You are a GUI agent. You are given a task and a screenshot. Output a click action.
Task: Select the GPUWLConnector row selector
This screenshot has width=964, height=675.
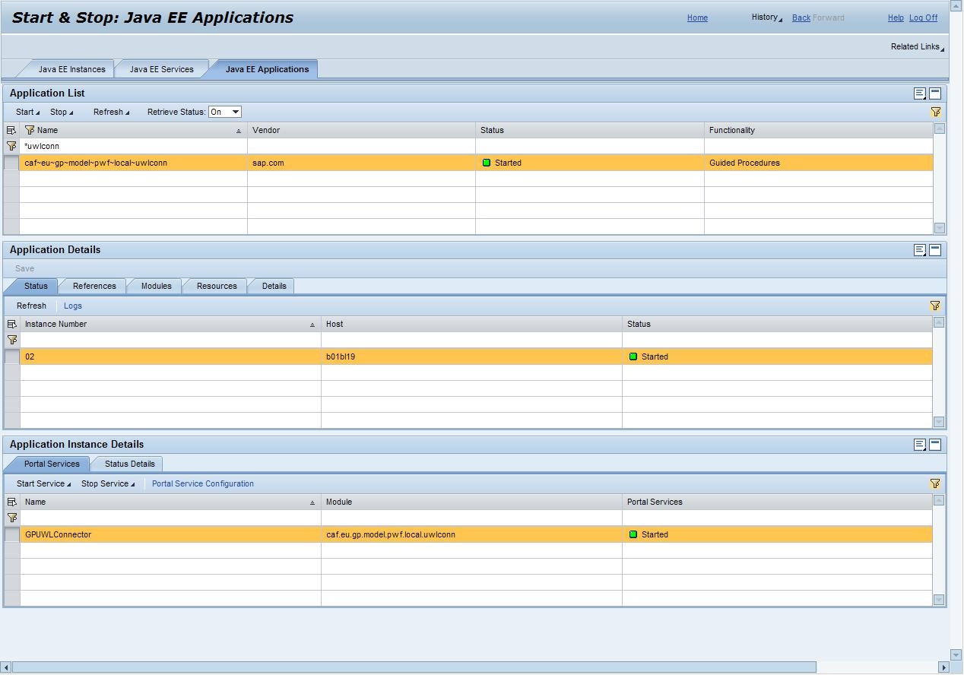click(x=11, y=534)
